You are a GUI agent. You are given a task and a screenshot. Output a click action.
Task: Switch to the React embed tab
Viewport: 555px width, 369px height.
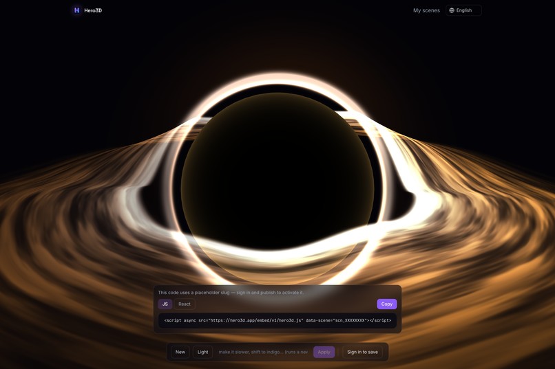[185, 304]
